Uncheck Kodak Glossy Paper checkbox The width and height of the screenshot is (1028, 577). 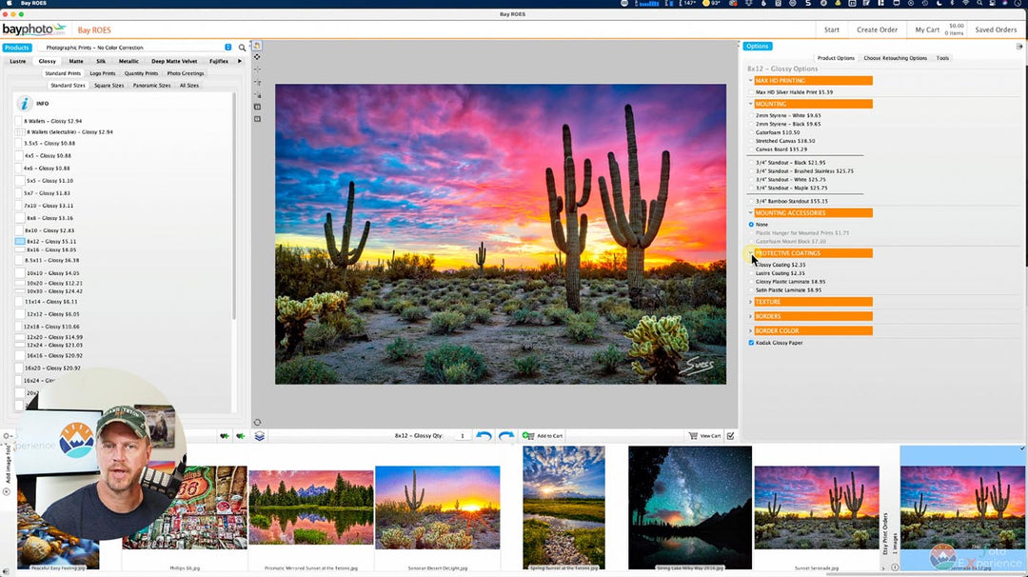tap(751, 343)
